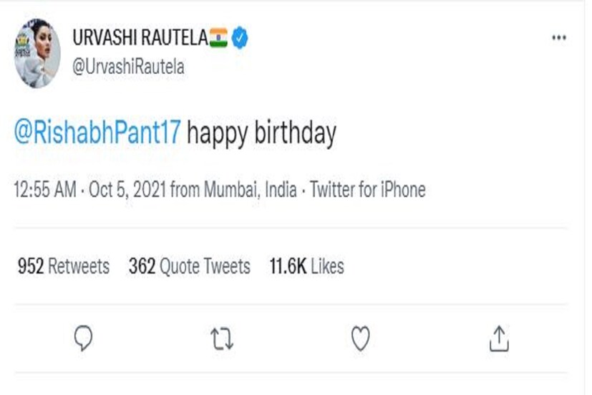Open the three-dot more options menu
Screen dimensions: 592x395
[559, 38]
